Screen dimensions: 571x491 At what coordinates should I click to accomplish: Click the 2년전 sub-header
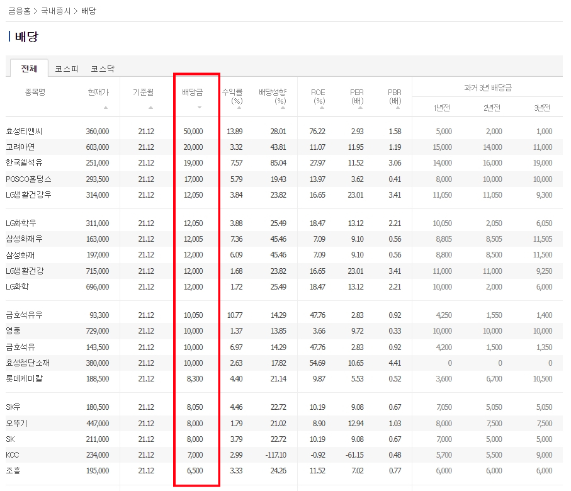pos(492,108)
